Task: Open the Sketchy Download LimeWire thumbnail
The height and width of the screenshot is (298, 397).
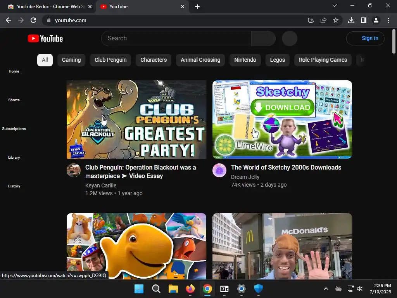Action: (x=282, y=120)
